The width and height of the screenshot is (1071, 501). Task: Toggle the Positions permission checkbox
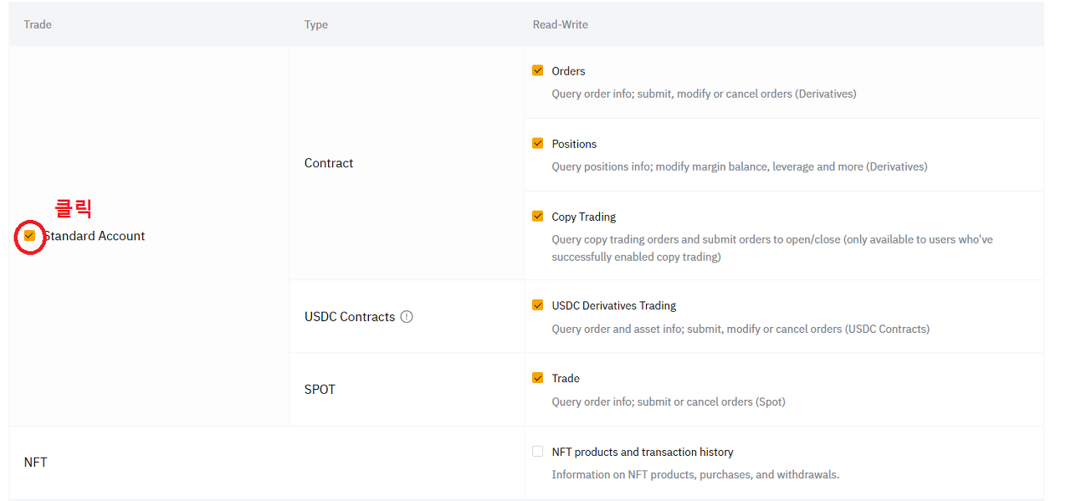click(537, 144)
